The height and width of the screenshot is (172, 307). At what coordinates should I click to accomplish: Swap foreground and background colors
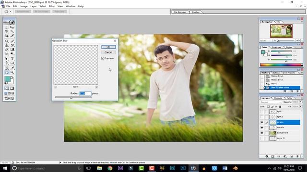coord(13,77)
